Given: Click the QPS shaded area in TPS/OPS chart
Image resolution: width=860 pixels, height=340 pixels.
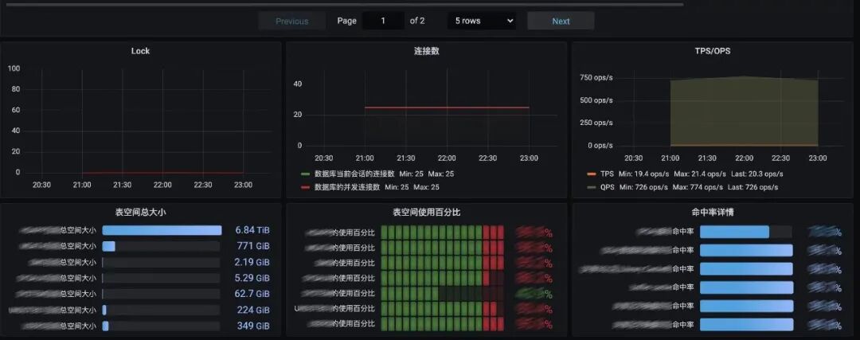Looking at the screenshot, I should (x=745, y=110).
